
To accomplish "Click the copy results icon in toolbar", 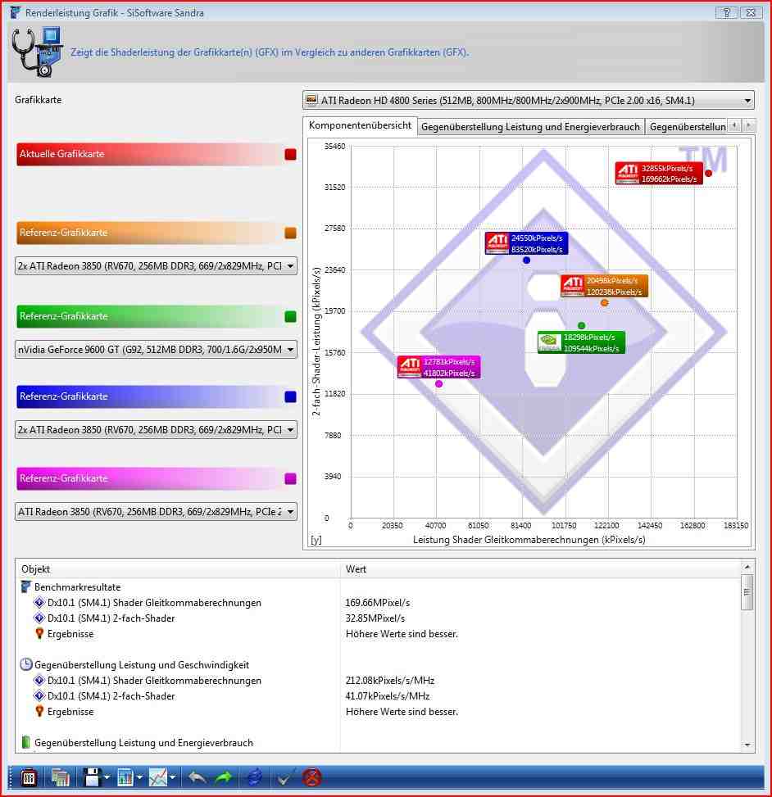I will (60, 777).
